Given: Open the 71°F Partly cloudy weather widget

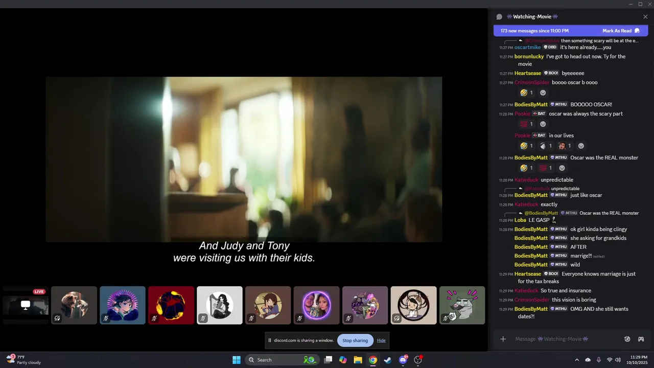Looking at the screenshot, I should (24, 360).
